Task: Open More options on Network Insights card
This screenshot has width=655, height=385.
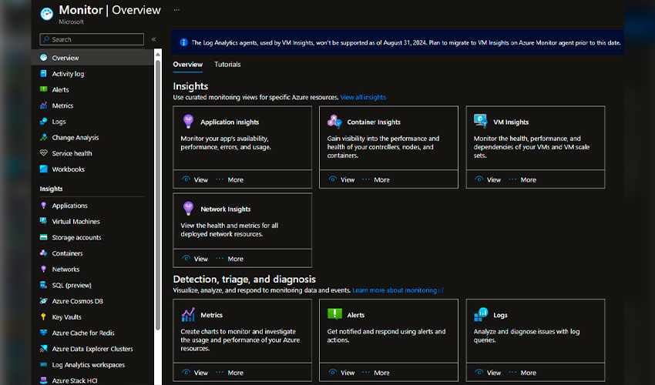Action: 230,259
